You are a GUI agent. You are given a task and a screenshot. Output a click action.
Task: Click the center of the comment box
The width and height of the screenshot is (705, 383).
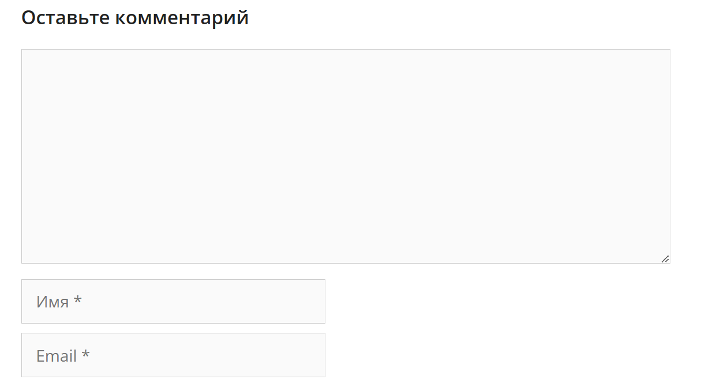346,156
